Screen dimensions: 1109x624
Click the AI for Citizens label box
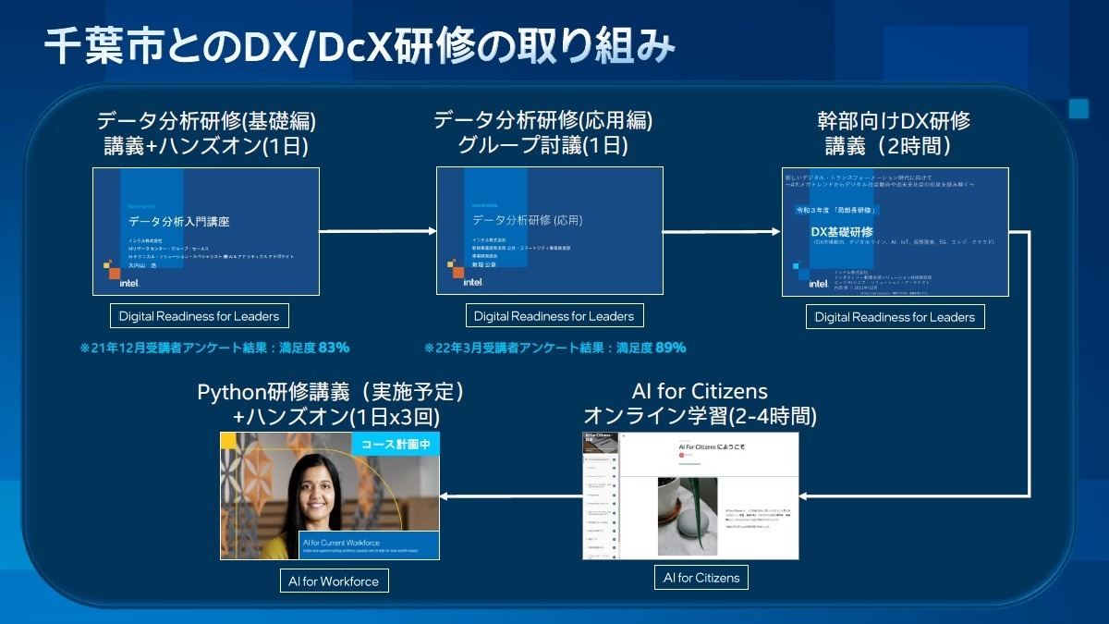pyautogui.click(x=701, y=578)
